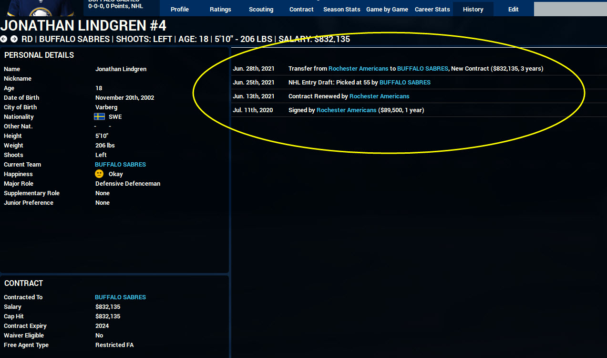Image resolution: width=607 pixels, height=358 pixels.
Task: Switch to the Ratings tab
Action: tap(220, 9)
